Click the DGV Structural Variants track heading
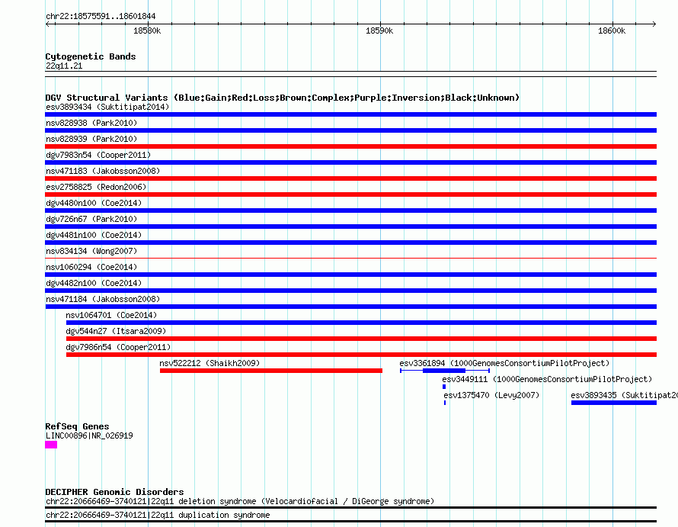This screenshot has height=527, width=678. 283,98
